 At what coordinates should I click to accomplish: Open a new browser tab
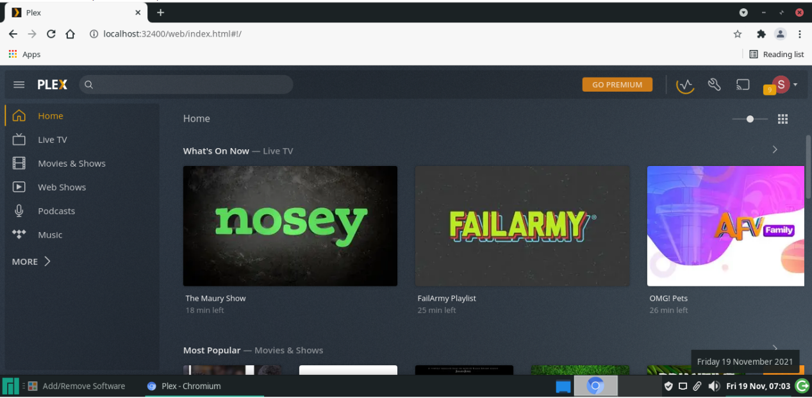coord(160,12)
